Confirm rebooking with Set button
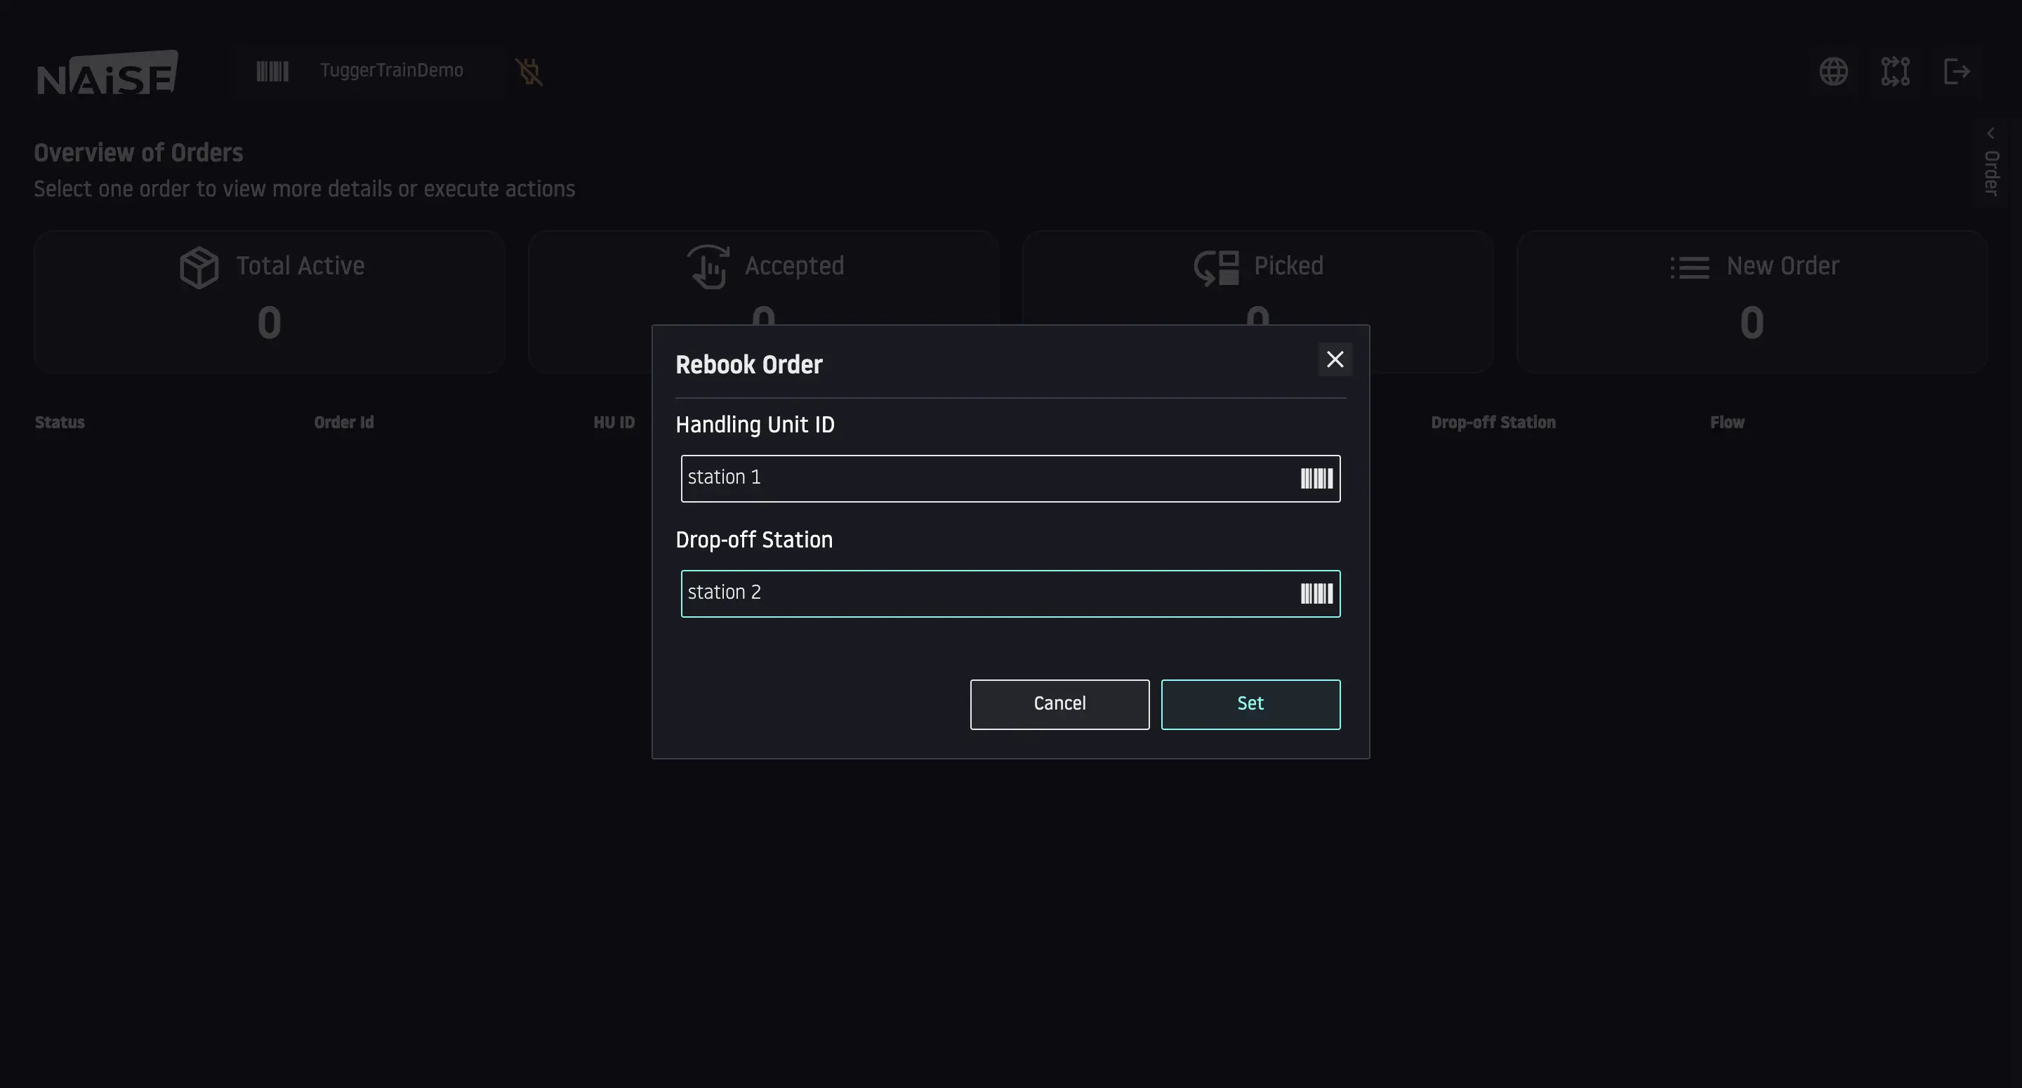Viewport: 2022px width, 1088px height. click(1250, 704)
